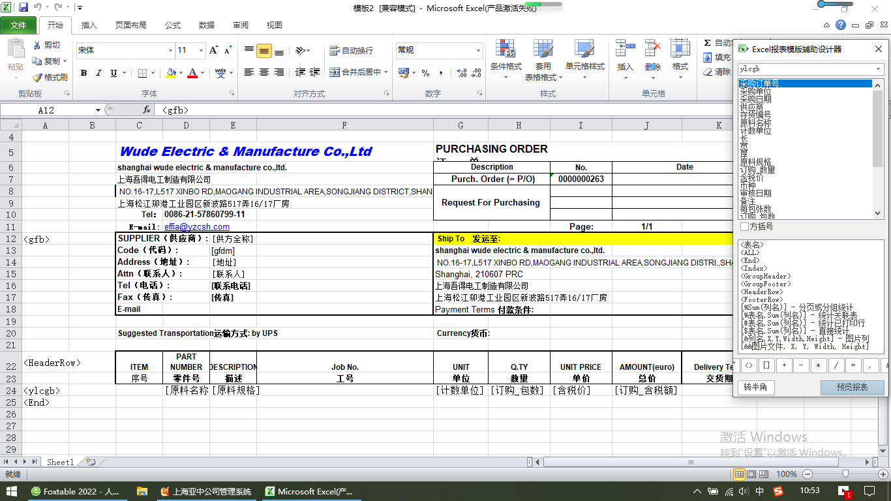Screen dimensions: 891x501
Task: Align cell text to the left
Action: tap(249, 72)
